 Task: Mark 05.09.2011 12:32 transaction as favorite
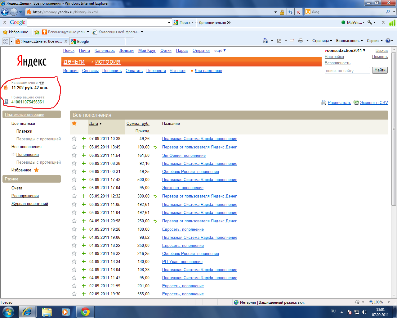pos(74,196)
